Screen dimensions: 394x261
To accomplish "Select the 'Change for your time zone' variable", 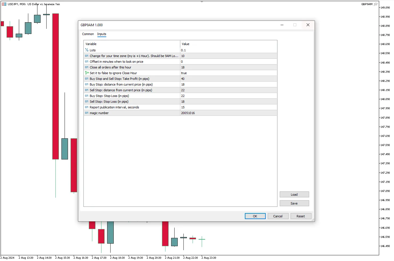I will pyautogui.click(x=134, y=56).
